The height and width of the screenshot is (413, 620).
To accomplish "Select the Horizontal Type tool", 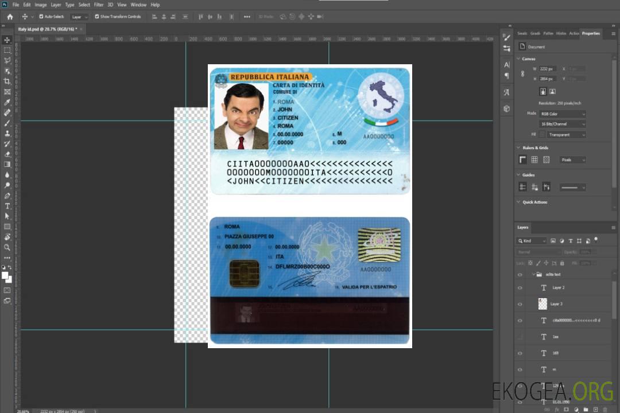I will 7,206.
